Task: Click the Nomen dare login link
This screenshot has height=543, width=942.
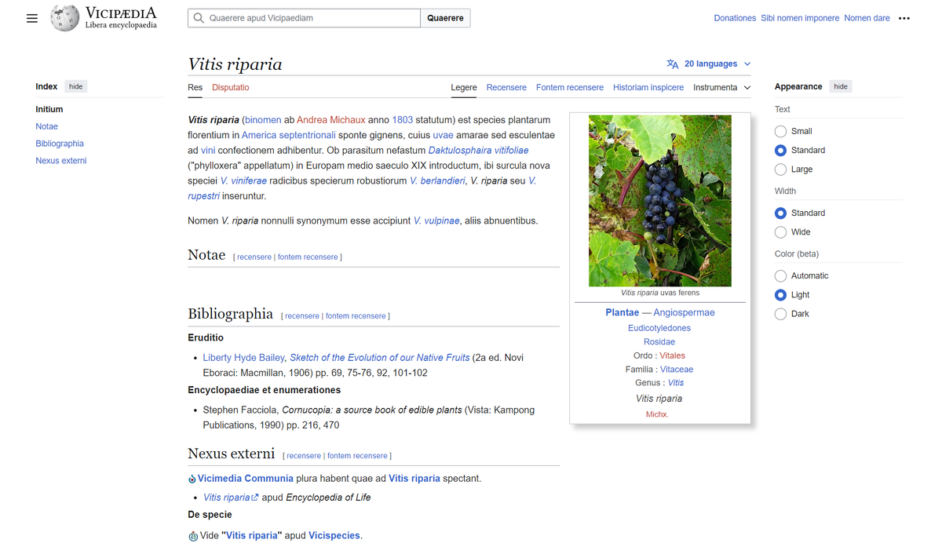Action: [x=867, y=18]
